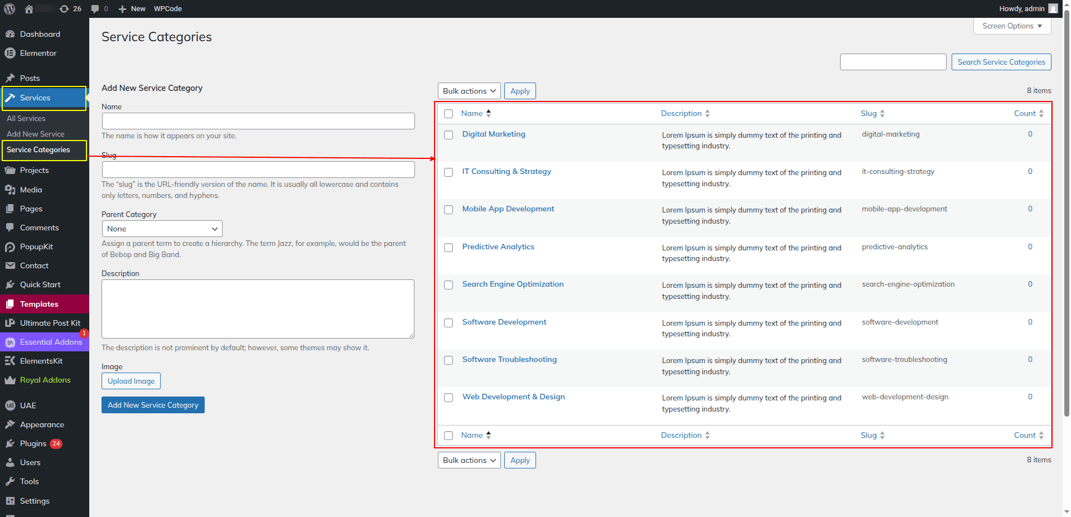This screenshot has width=1071, height=517.
Task: Click the Settings sidebar icon
Action: 10,501
